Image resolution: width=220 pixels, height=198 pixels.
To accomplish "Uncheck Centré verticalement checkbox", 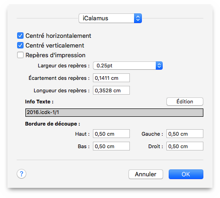I will (x=20, y=45).
